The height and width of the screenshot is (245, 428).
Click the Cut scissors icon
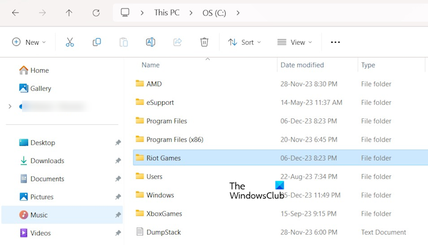point(70,42)
